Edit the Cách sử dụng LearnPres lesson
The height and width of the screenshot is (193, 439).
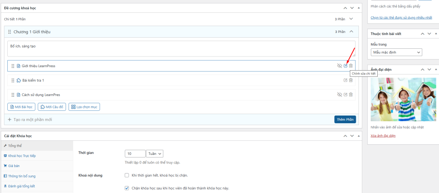point(346,95)
